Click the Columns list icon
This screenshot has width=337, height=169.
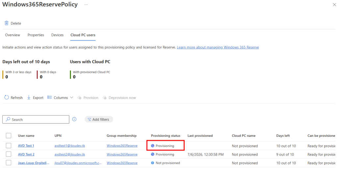coord(50,97)
